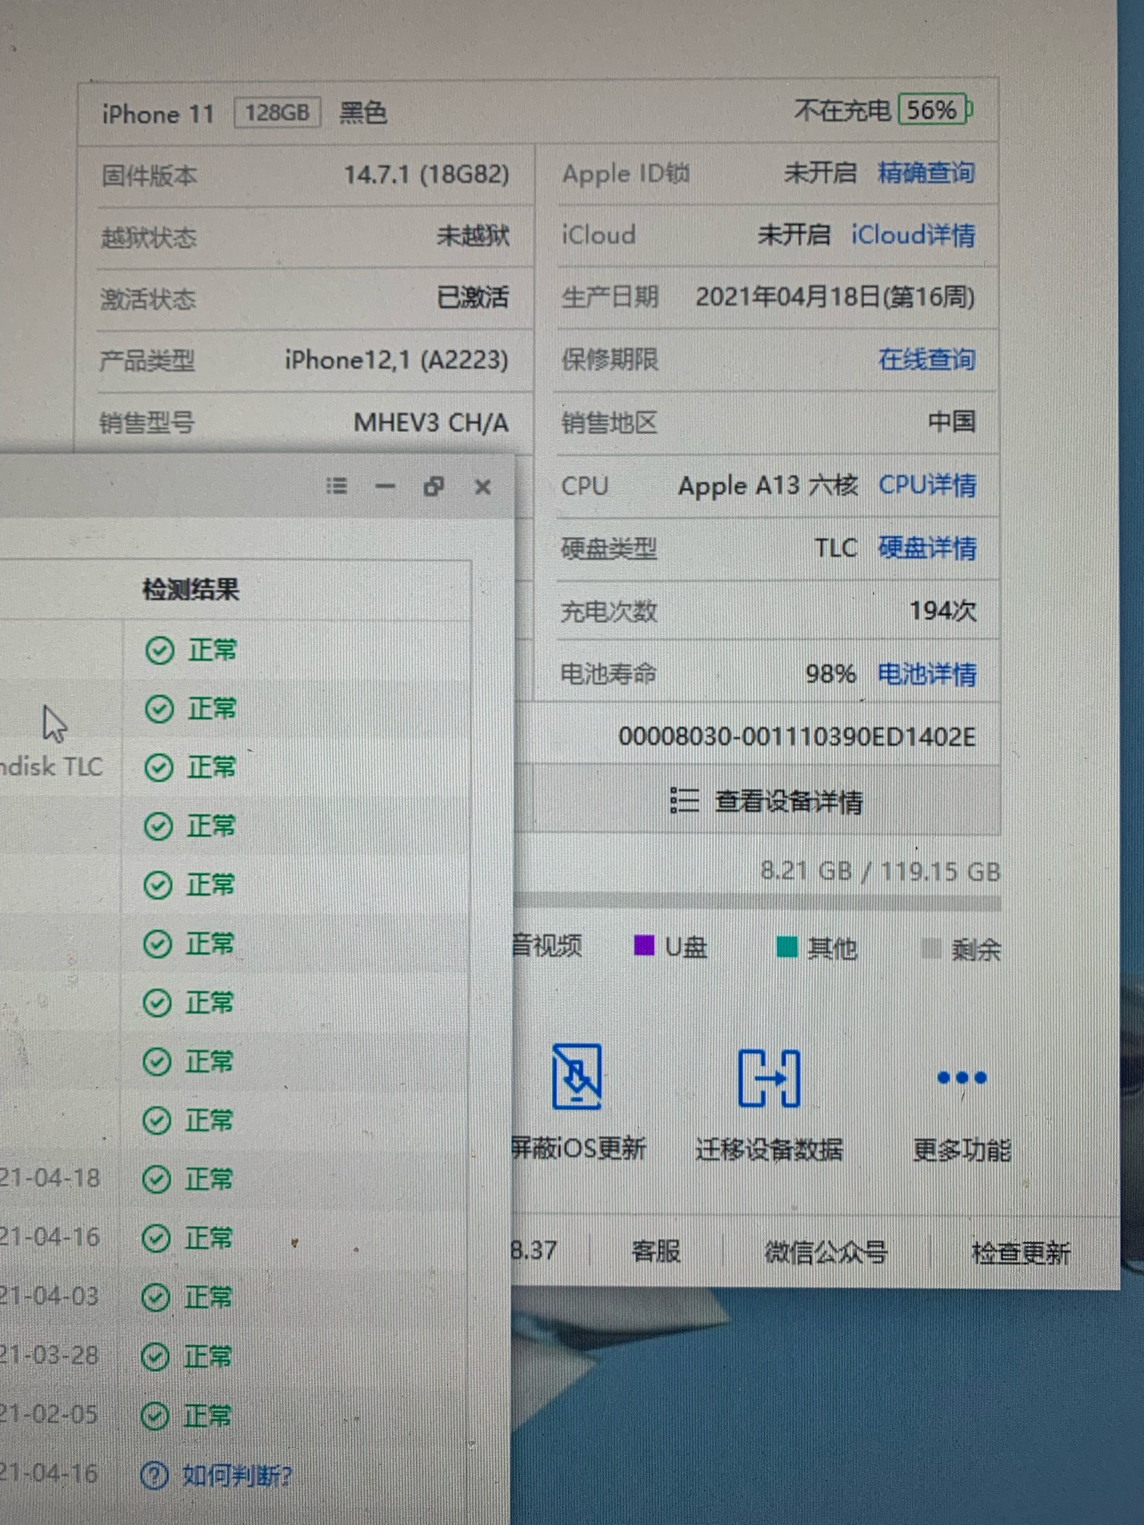Image resolution: width=1144 pixels, height=1525 pixels.
Task: Click 微信公众号 in the bottom bar
Action: pyautogui.click(x=825, y=1252)
